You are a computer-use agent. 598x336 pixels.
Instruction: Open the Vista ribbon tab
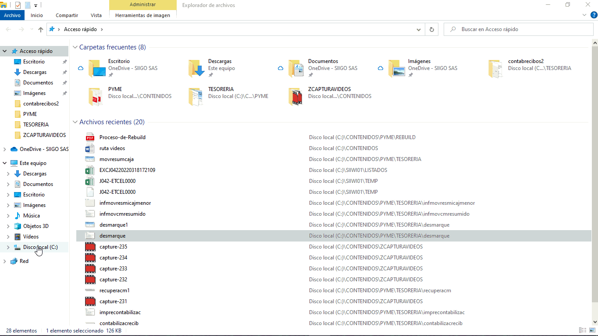pyautogui.click(x=96, y=15)
